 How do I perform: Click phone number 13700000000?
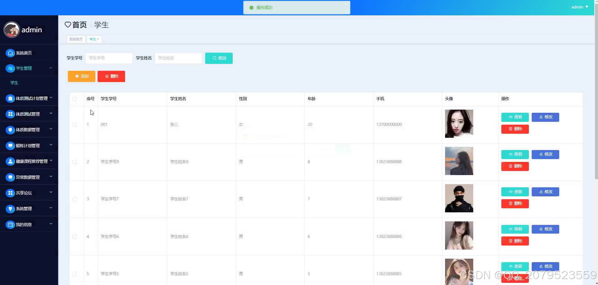(x=389, y=125)
